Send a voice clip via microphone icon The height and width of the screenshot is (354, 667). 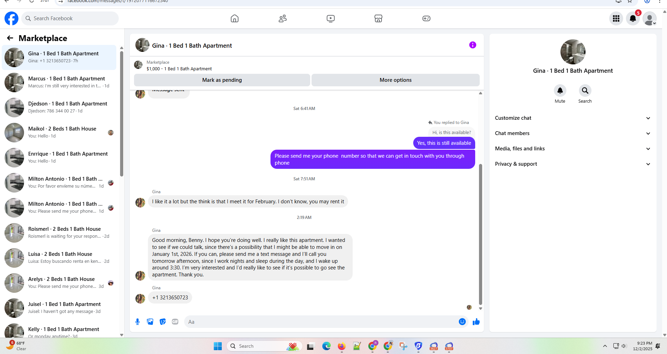tap(138, 322)
